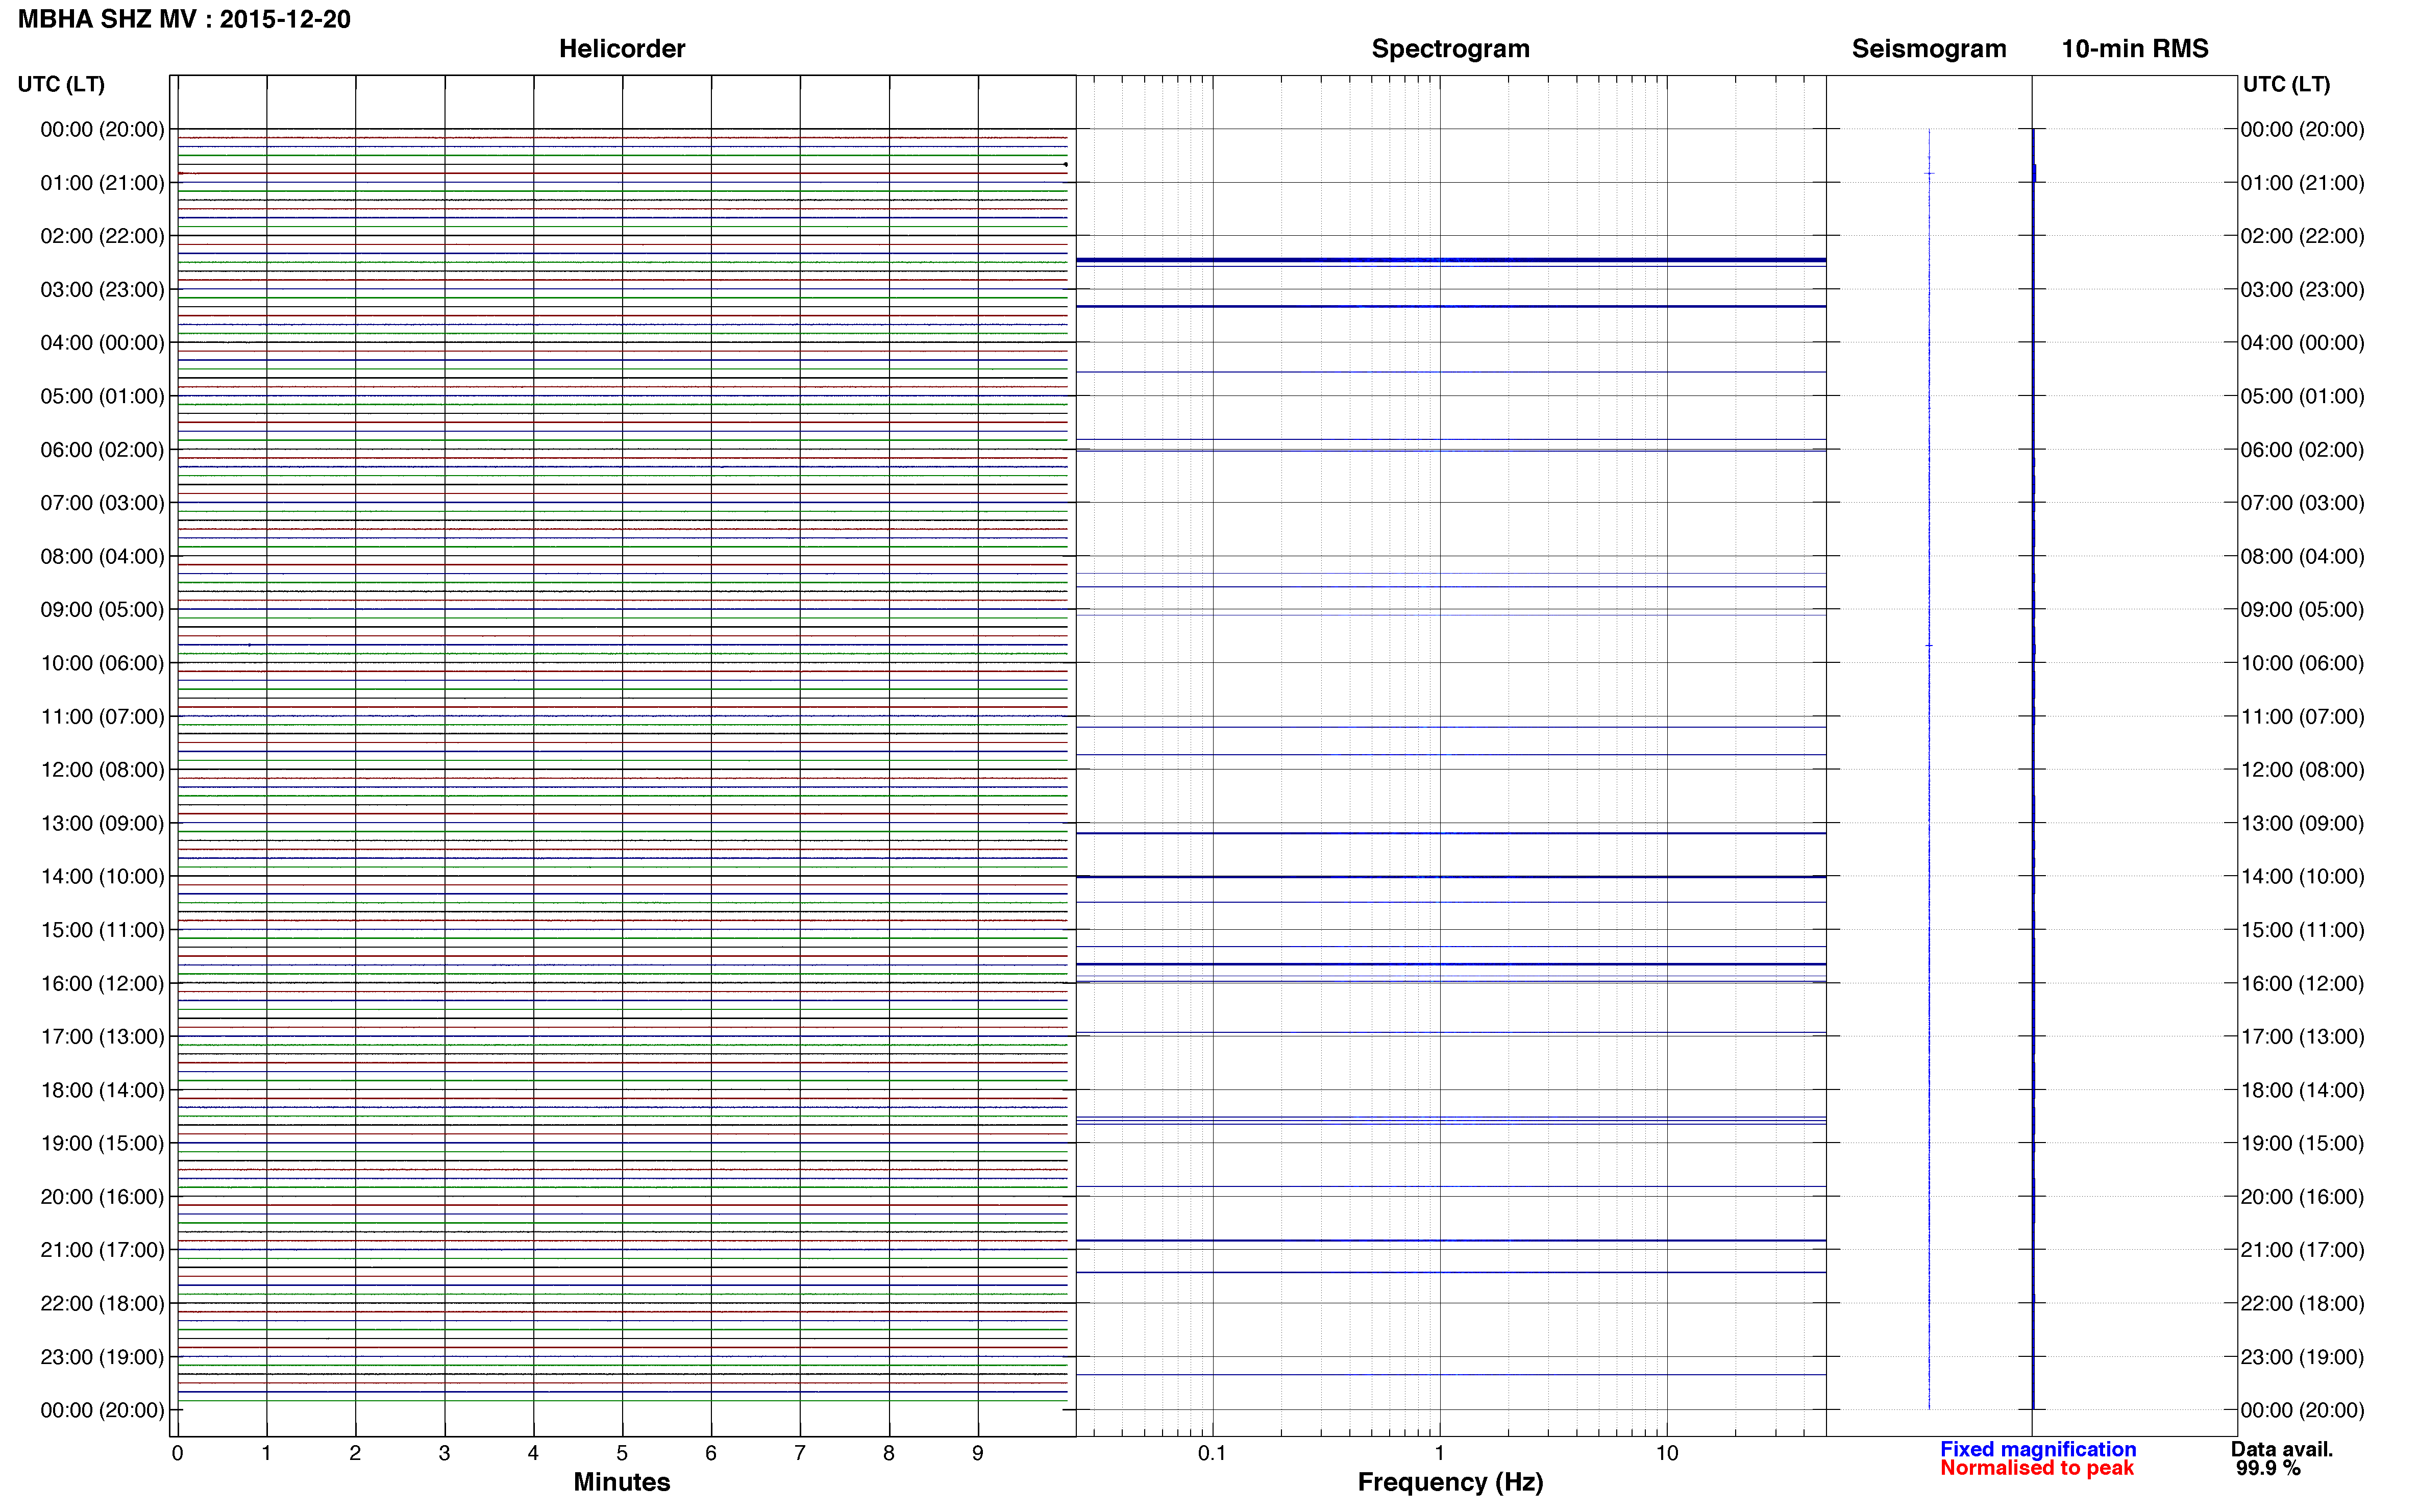Click the "Seismogram" panel heading
The image size is (2419, 1512).
1929,49
